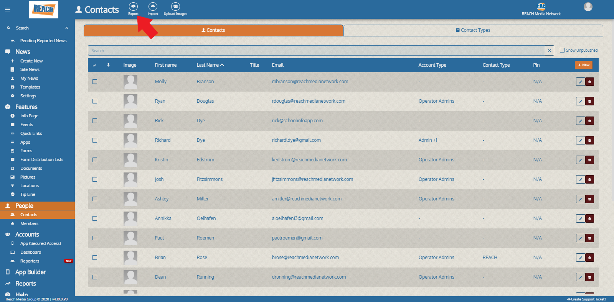
Task: Click Operator Admins for Ryan Douglas
Action: [x=436, y=101]
